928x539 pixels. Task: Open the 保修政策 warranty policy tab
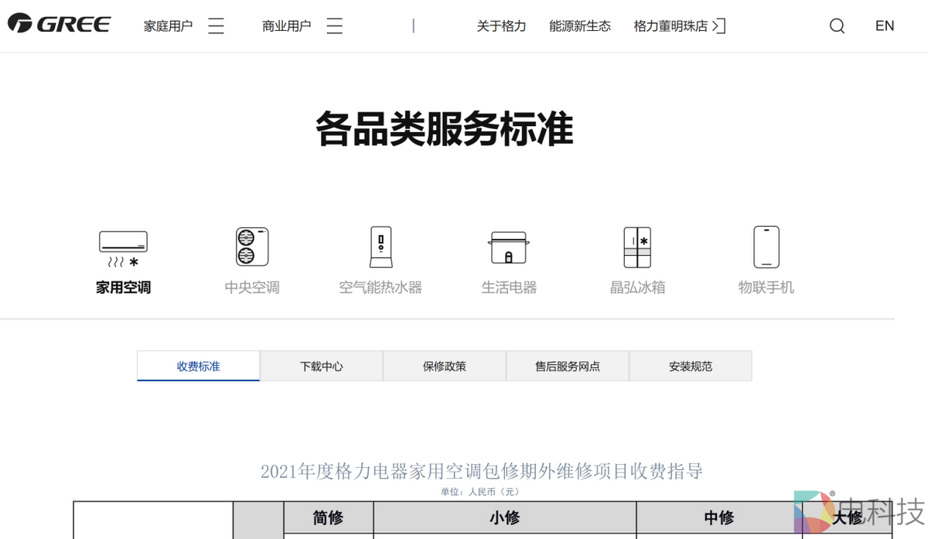click(444, 365)
